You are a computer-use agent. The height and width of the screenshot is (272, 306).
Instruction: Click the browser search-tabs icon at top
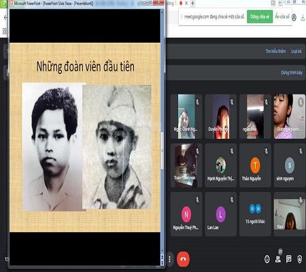273,3
